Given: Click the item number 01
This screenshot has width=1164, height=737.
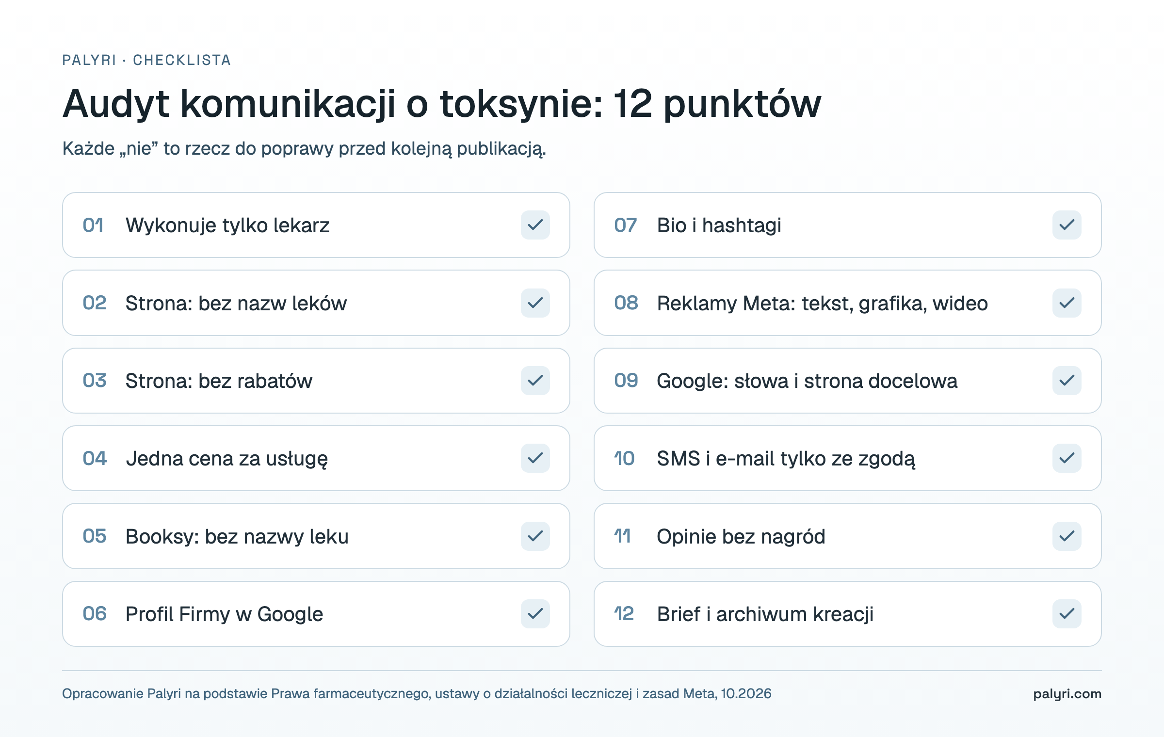Looking at the screenshot, I should tap(93, 225).
